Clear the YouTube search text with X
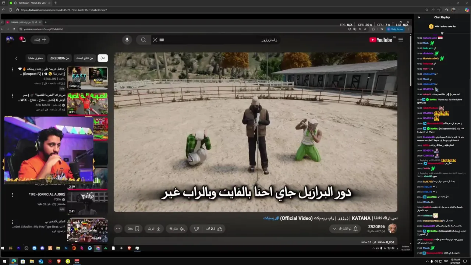471x265 pixels. (x=155, y=40)
